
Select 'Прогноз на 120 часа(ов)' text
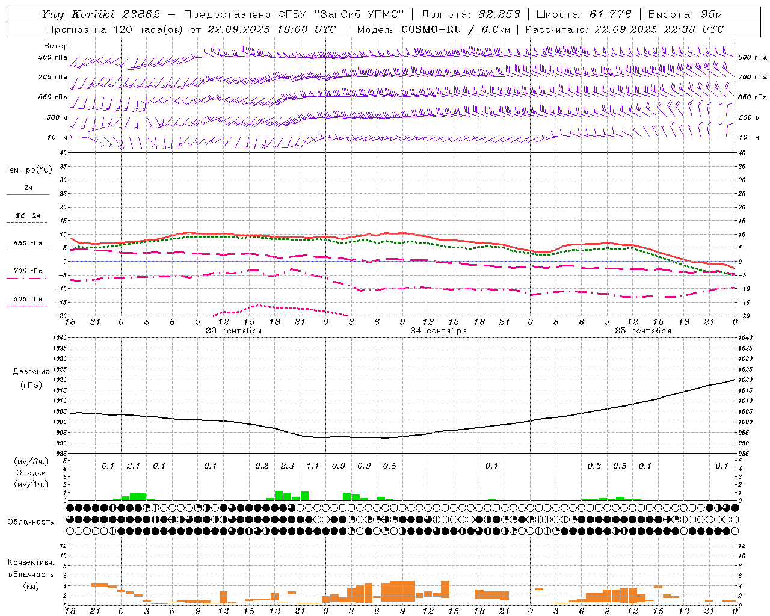click(115, 29)
